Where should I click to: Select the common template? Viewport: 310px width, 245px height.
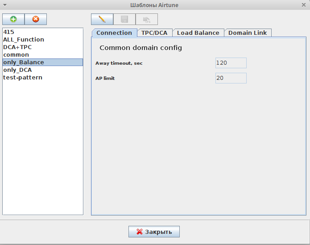tap(43, 54)
